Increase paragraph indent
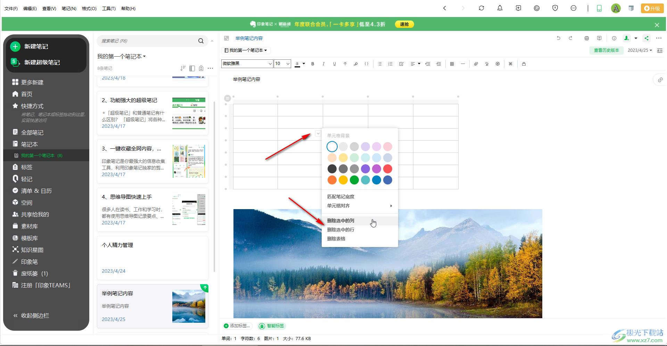This screenshot has height=346, width=667. point(439,64)
